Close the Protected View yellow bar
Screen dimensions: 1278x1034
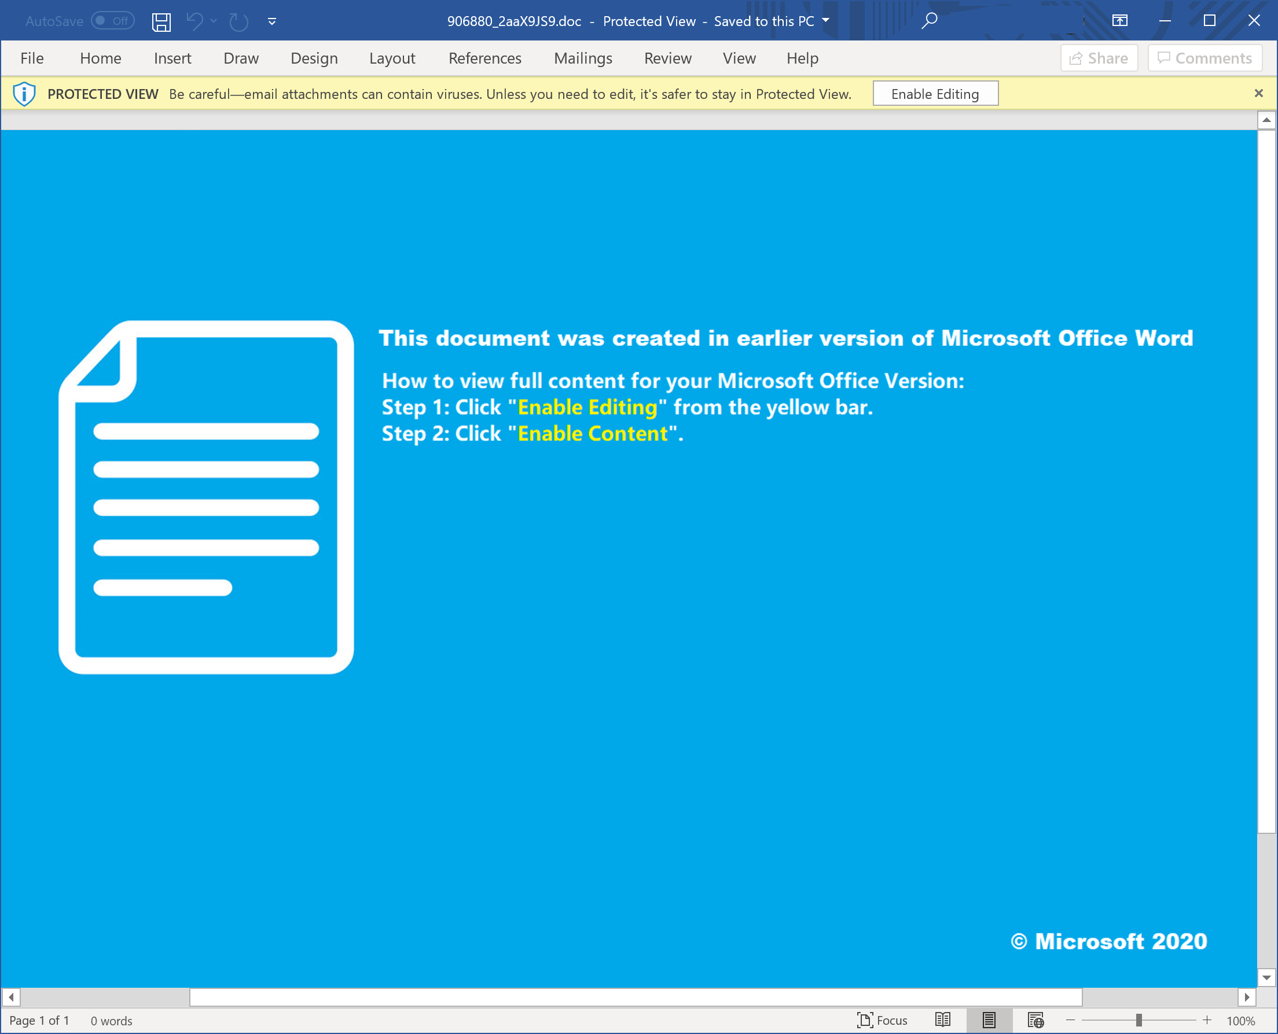coord(1258,94)
